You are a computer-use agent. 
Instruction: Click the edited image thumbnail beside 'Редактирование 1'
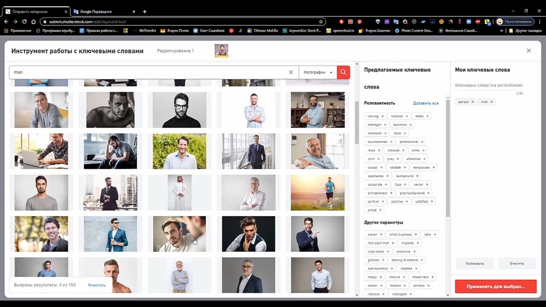(221, 51)
